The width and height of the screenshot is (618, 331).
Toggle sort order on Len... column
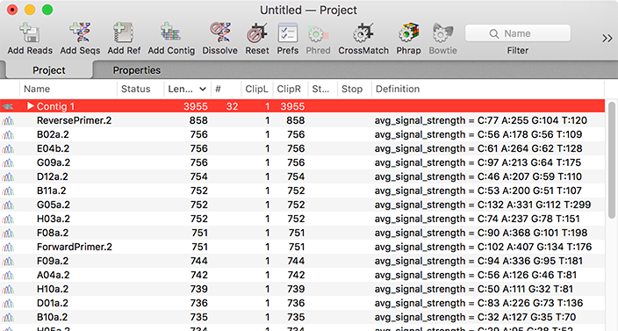[187, 89]
